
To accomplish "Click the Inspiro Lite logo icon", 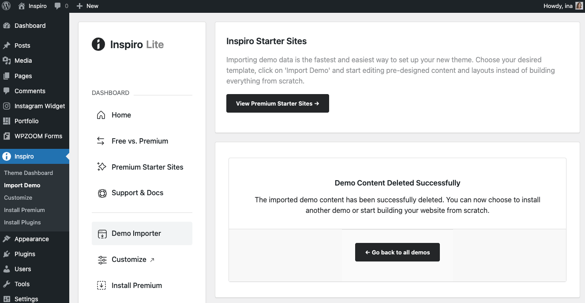I will (98, 44).
